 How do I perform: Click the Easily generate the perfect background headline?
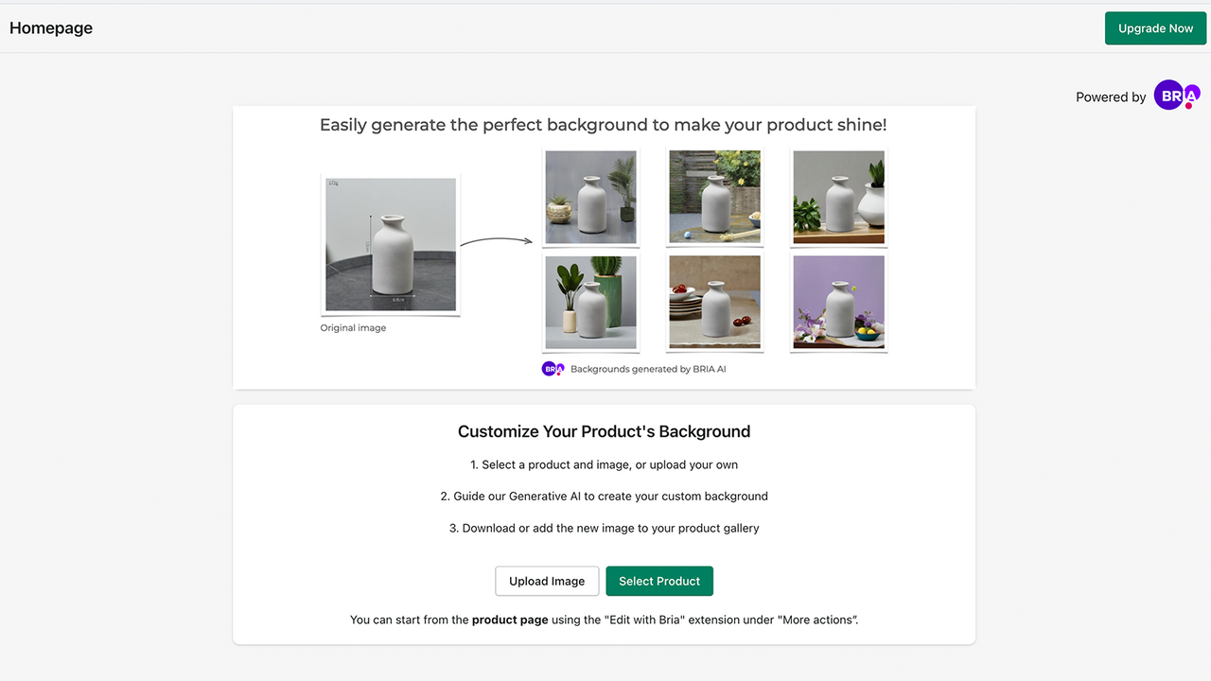tap(605, 124)
